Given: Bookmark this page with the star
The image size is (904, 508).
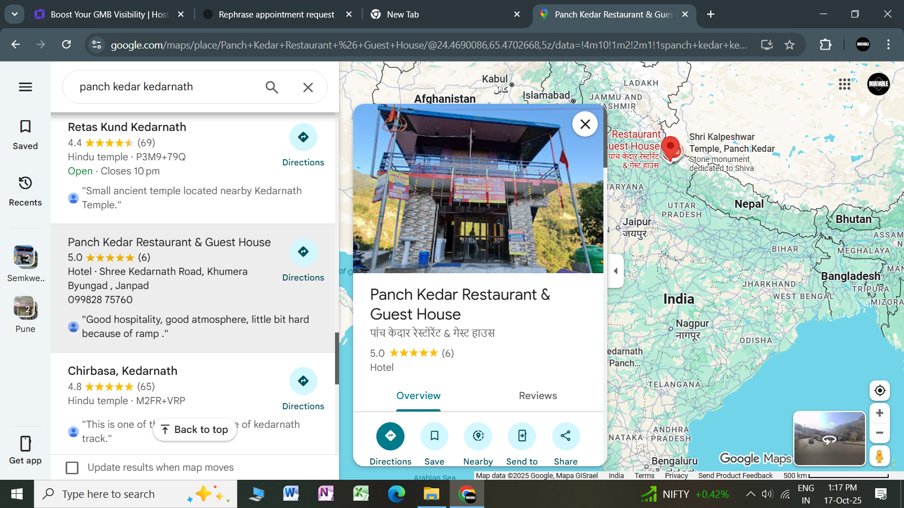Looking at the screenshot, I should [790, 45].
